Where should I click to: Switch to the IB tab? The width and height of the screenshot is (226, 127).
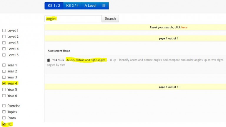(x=104, y=6)
